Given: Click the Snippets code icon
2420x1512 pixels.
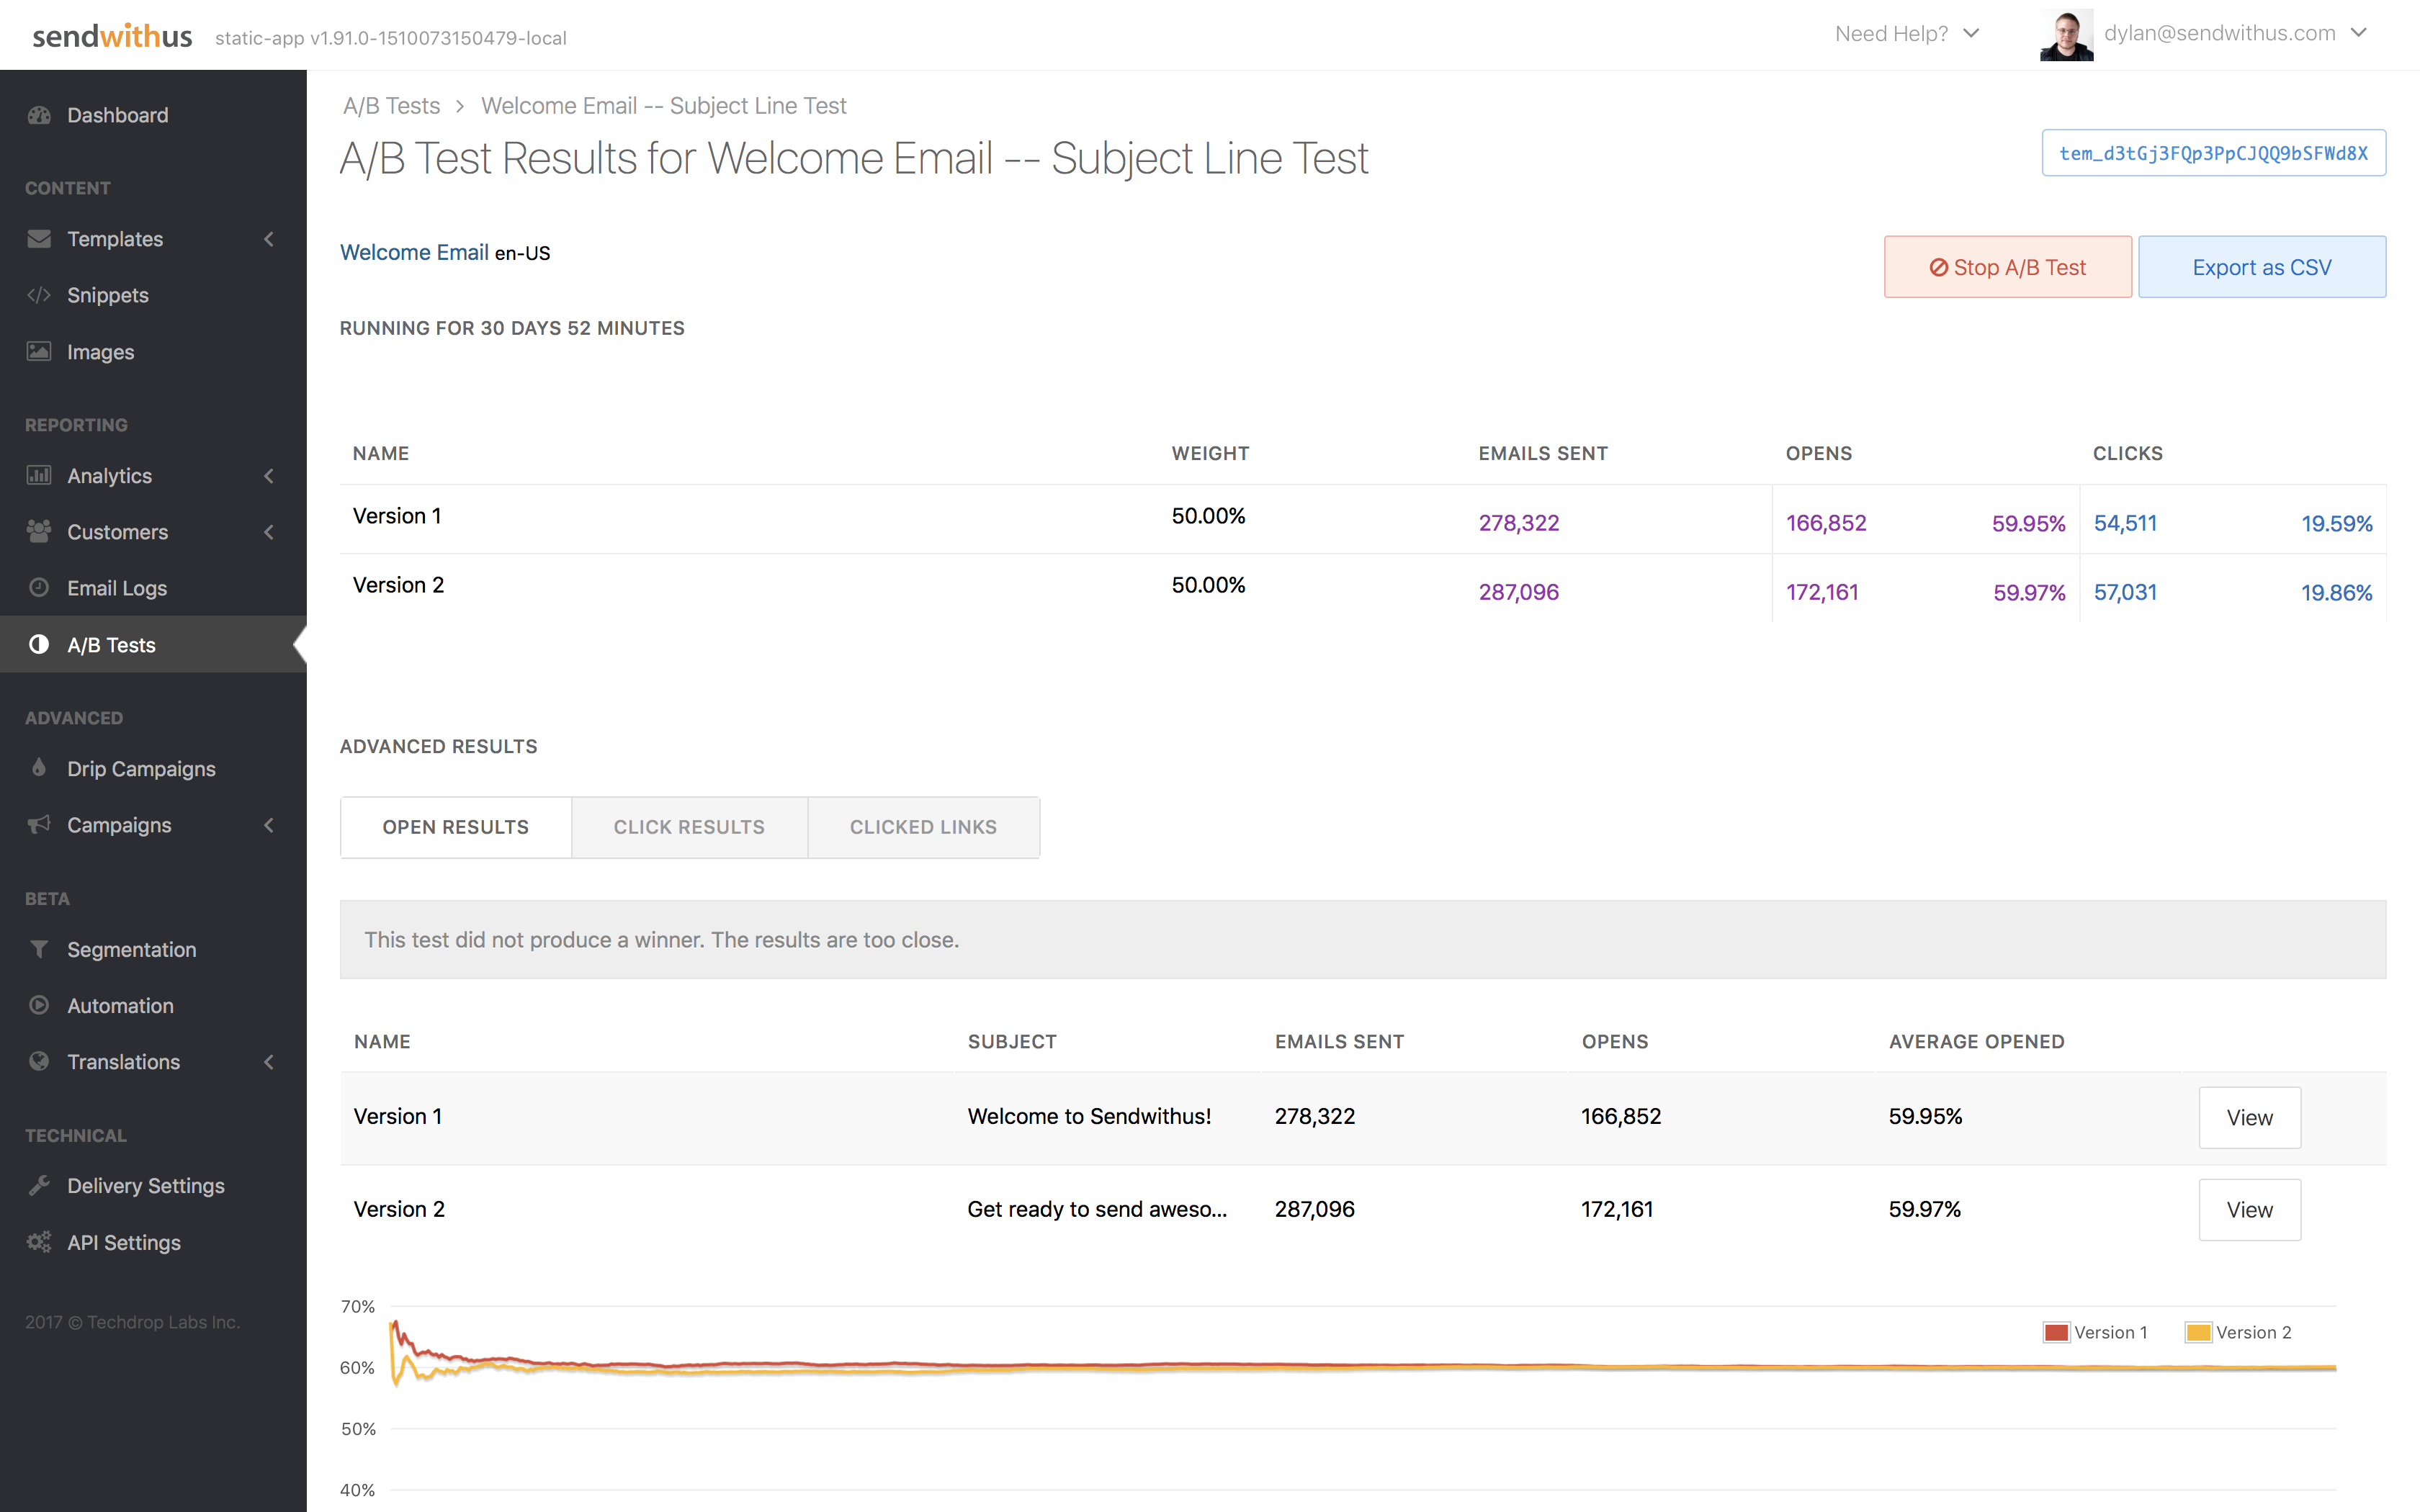Looking at the screenshot, I should pyautogui.click(x=39, y=295).
